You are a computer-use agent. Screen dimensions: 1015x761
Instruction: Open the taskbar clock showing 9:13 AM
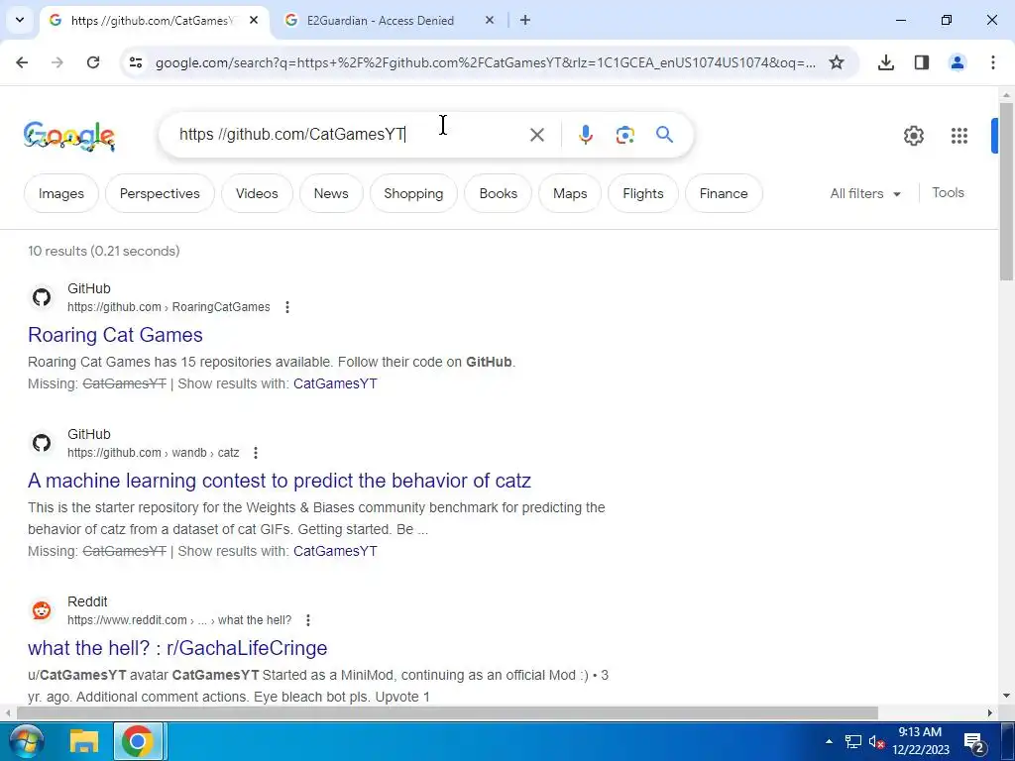[x=921, y=741]
